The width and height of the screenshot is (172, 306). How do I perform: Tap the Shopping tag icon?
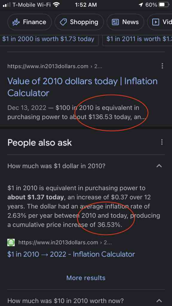tap(63, 22)
